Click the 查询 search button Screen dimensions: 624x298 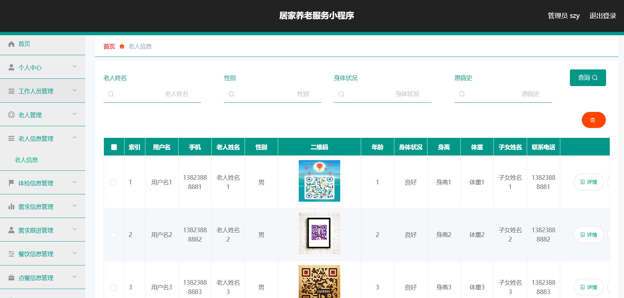(587, 78)
